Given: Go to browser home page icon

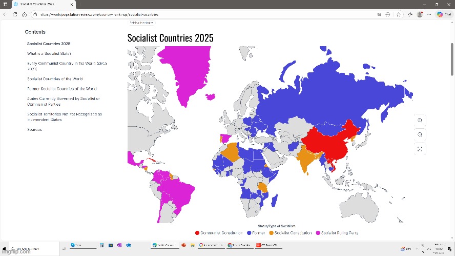Looking at the screenshot, I should (25, 14).
